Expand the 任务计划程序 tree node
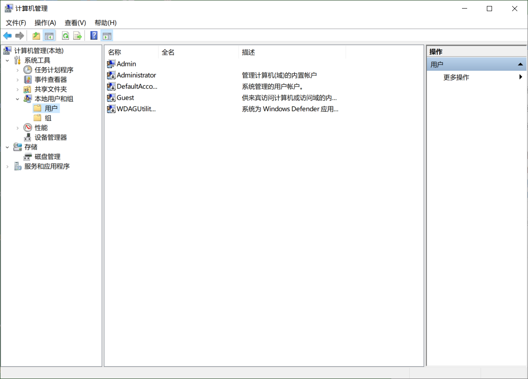Viewport: 528px width, 379px height. click(x=18, y=70)
